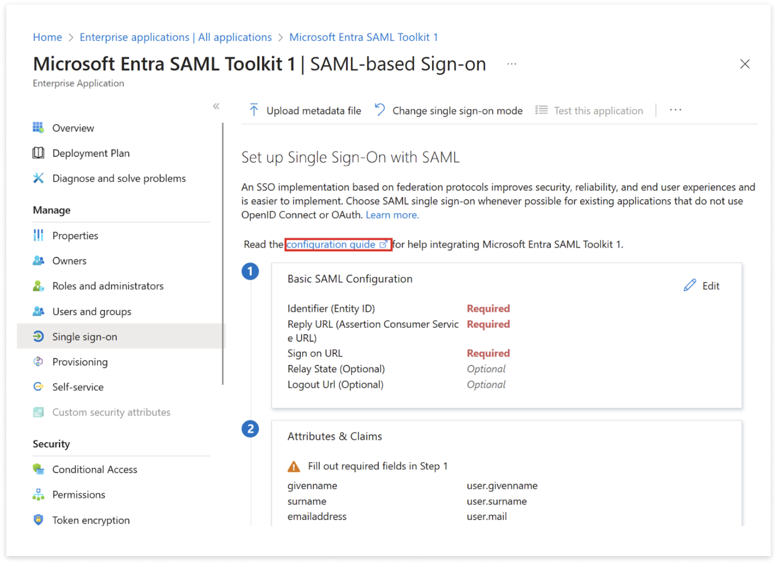Screen dimensions: 777x564
Task: Collapse the sidebar using the double chevron
Action: (217, 106)
